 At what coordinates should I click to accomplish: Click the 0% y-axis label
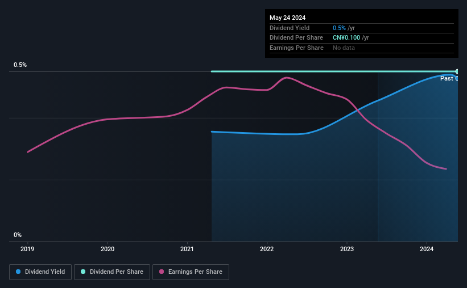pos(18,235)
